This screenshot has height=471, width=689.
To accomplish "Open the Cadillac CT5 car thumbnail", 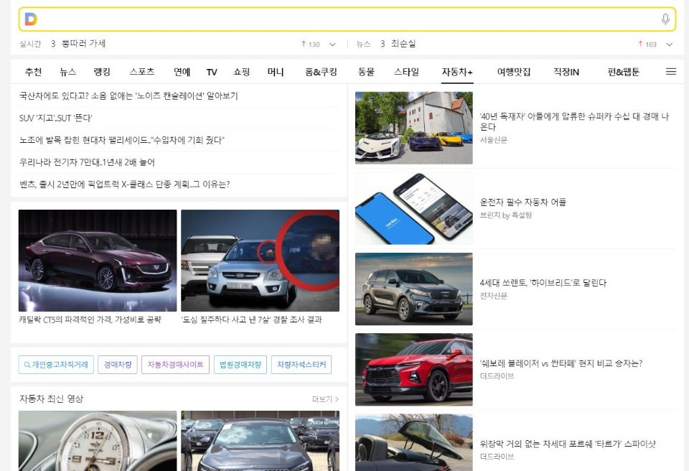I will 98,261.
